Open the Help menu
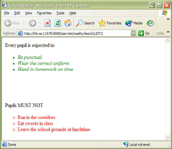 point(73,13)
